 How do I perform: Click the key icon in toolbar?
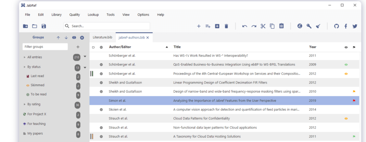coord(309,26)
